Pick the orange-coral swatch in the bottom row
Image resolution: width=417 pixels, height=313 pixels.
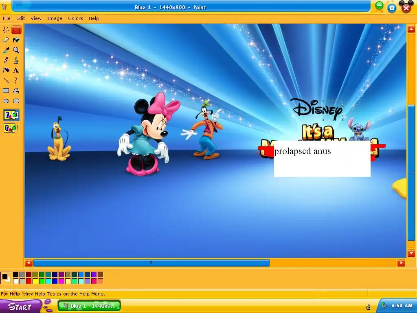click(100, 281)
